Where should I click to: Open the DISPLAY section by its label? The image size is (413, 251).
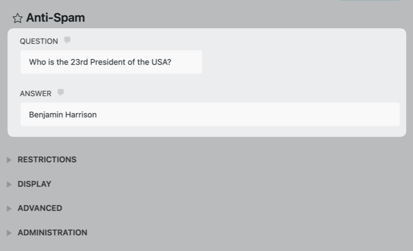(x=35, y=184)
